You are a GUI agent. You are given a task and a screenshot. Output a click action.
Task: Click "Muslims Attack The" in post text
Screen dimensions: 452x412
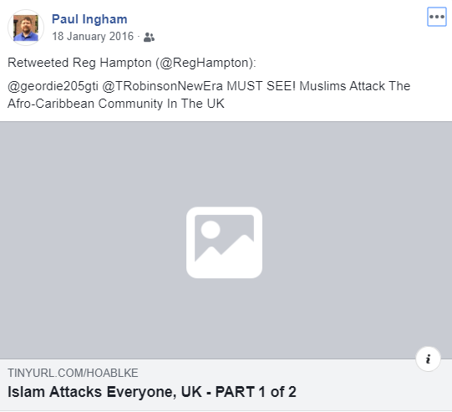(x=355, y=86)
